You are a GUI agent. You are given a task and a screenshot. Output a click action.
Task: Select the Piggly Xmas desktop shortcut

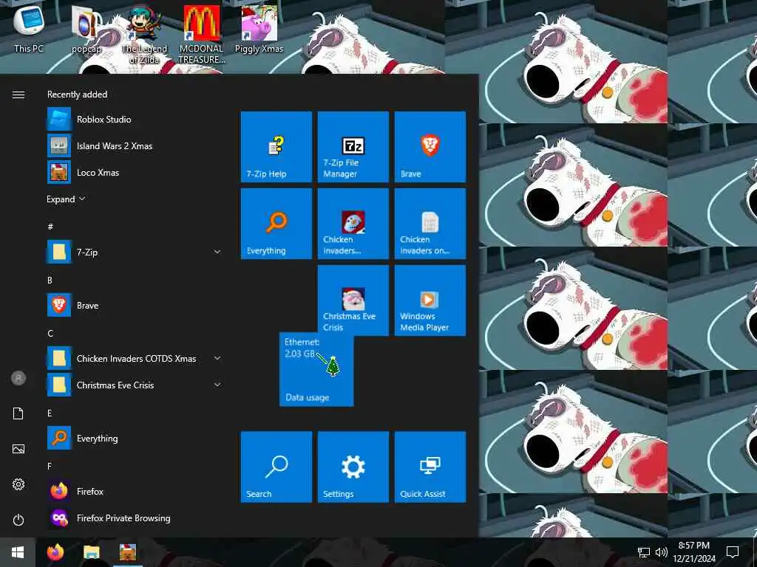point(259,29)
